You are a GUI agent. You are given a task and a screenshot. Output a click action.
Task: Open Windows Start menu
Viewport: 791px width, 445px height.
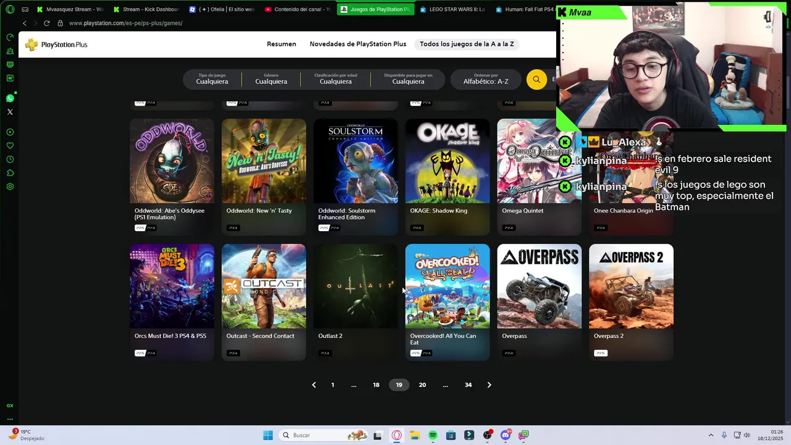(268, 435)
